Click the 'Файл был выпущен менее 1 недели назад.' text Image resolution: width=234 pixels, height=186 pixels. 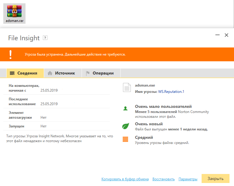pos(171,129)
